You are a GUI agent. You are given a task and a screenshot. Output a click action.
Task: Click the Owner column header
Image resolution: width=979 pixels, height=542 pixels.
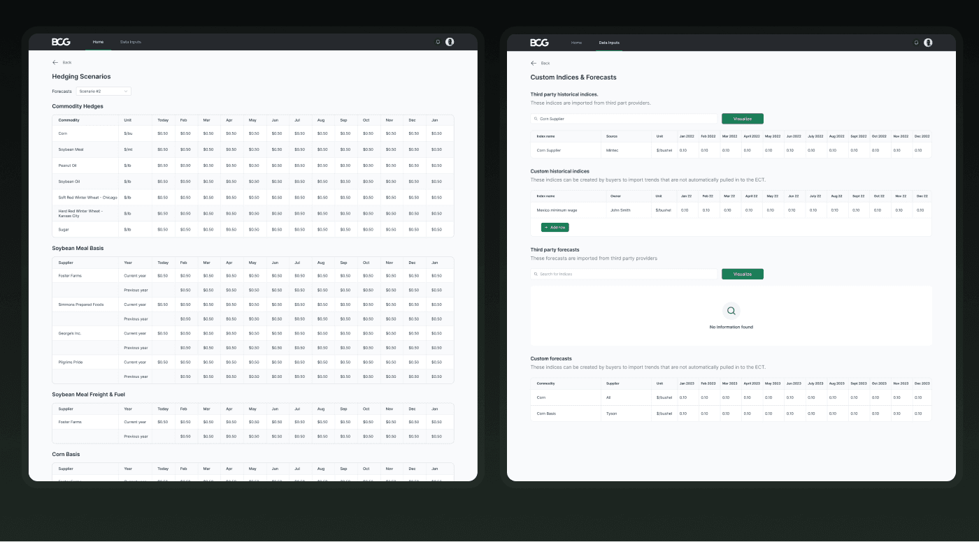(615, 196)
